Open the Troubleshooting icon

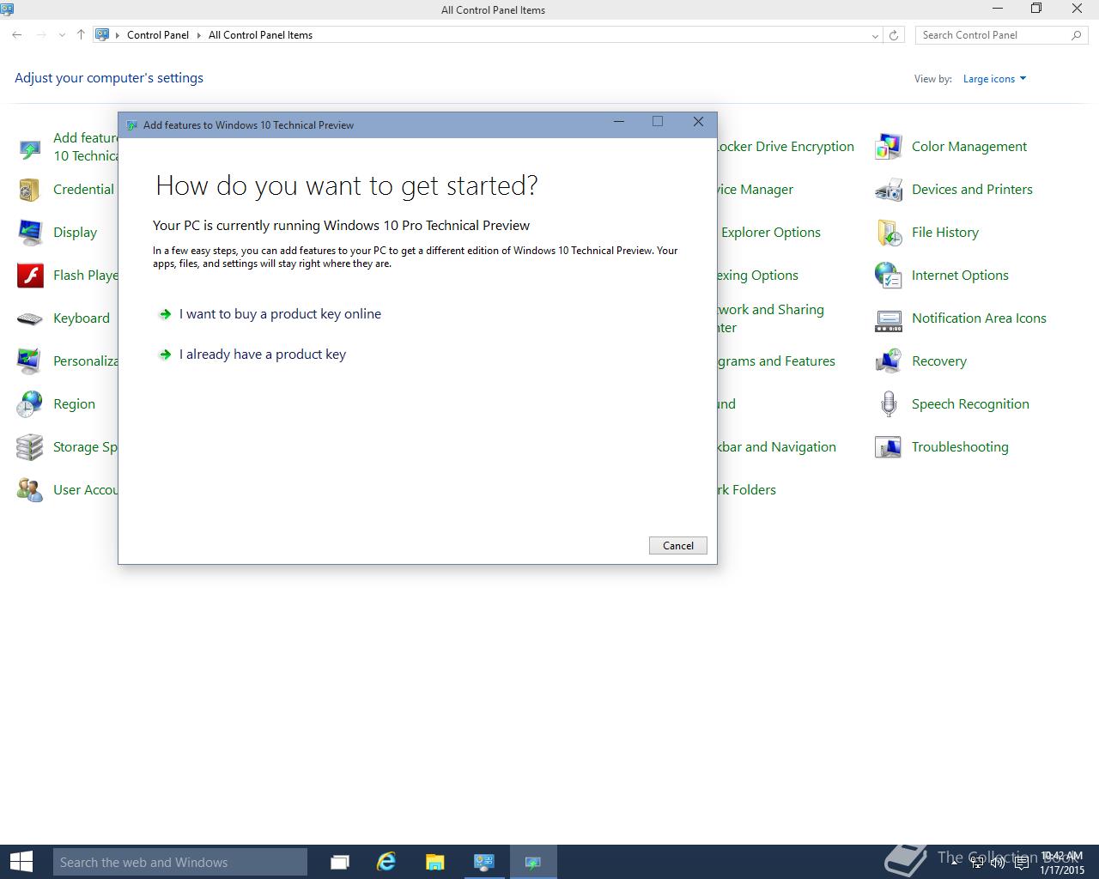888,447
